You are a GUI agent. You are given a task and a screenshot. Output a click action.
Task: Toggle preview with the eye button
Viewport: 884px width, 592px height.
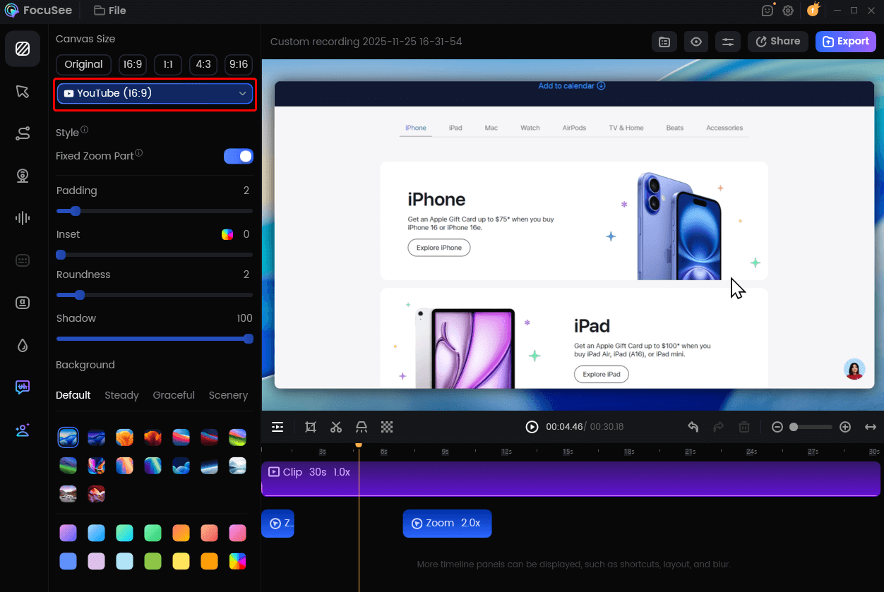click(696, 42)
